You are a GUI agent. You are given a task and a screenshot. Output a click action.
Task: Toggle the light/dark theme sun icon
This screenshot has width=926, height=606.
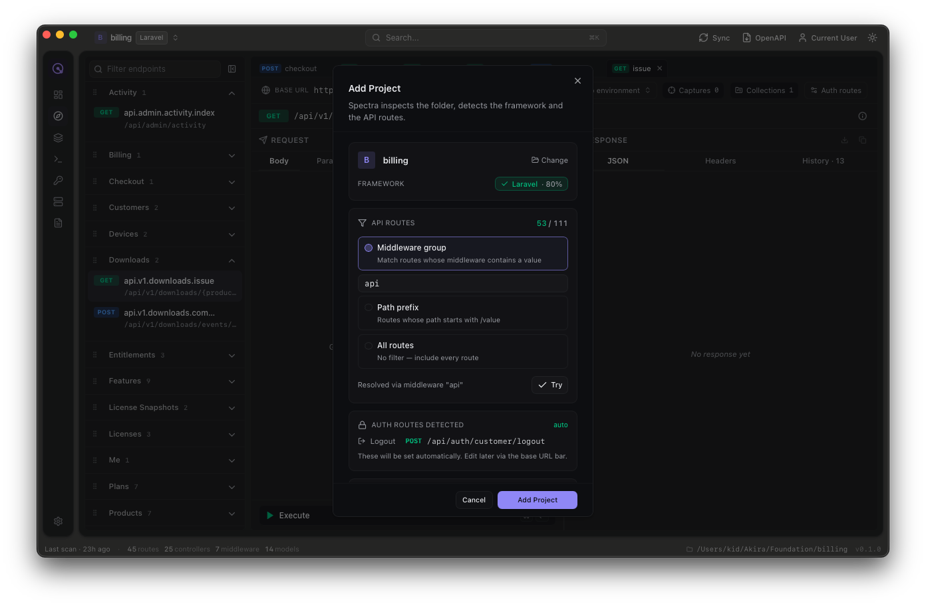pos(872,38)
